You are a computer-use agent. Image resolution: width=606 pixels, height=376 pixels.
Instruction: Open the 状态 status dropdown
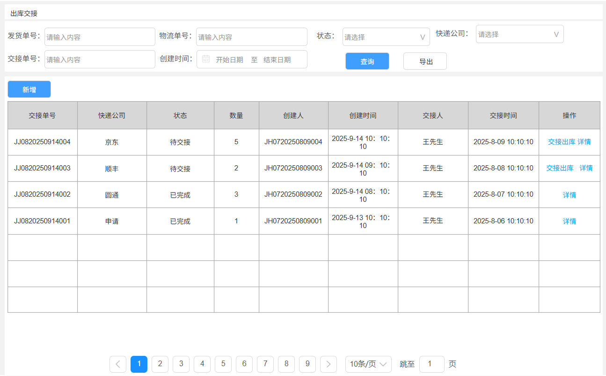(386, 37)
